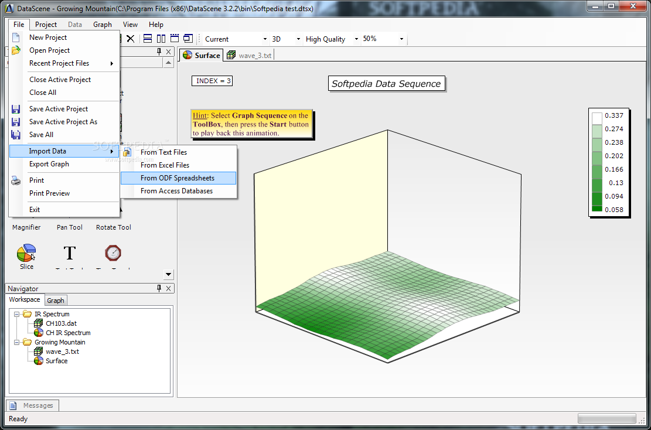This screenshot has width=651, height=430.
Task: Click the Save All disk icon
Action: pyautogui.click(x=16, y=135)
